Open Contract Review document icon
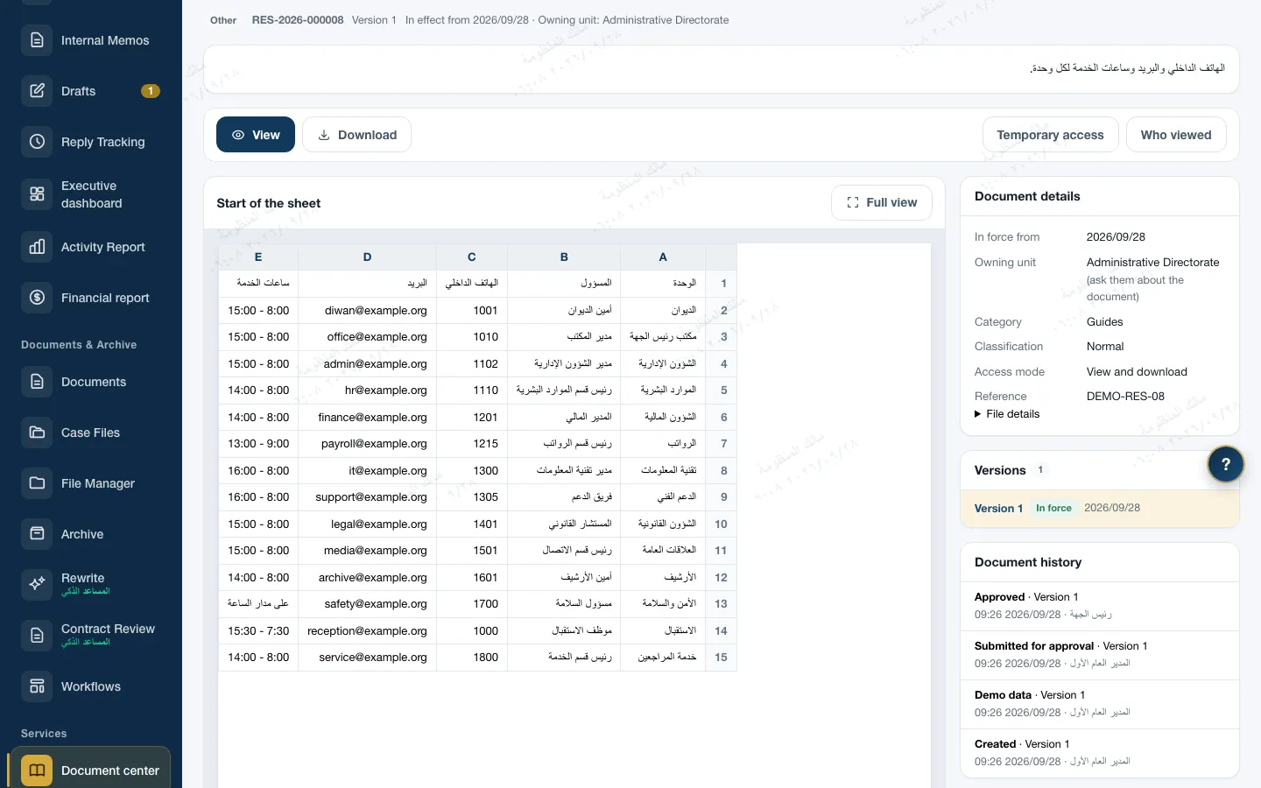Screen dimensions: 1261x788 [37, 636]
